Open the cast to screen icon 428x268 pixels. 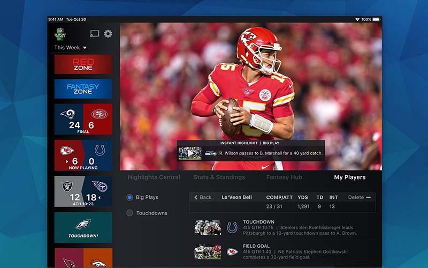95,34
